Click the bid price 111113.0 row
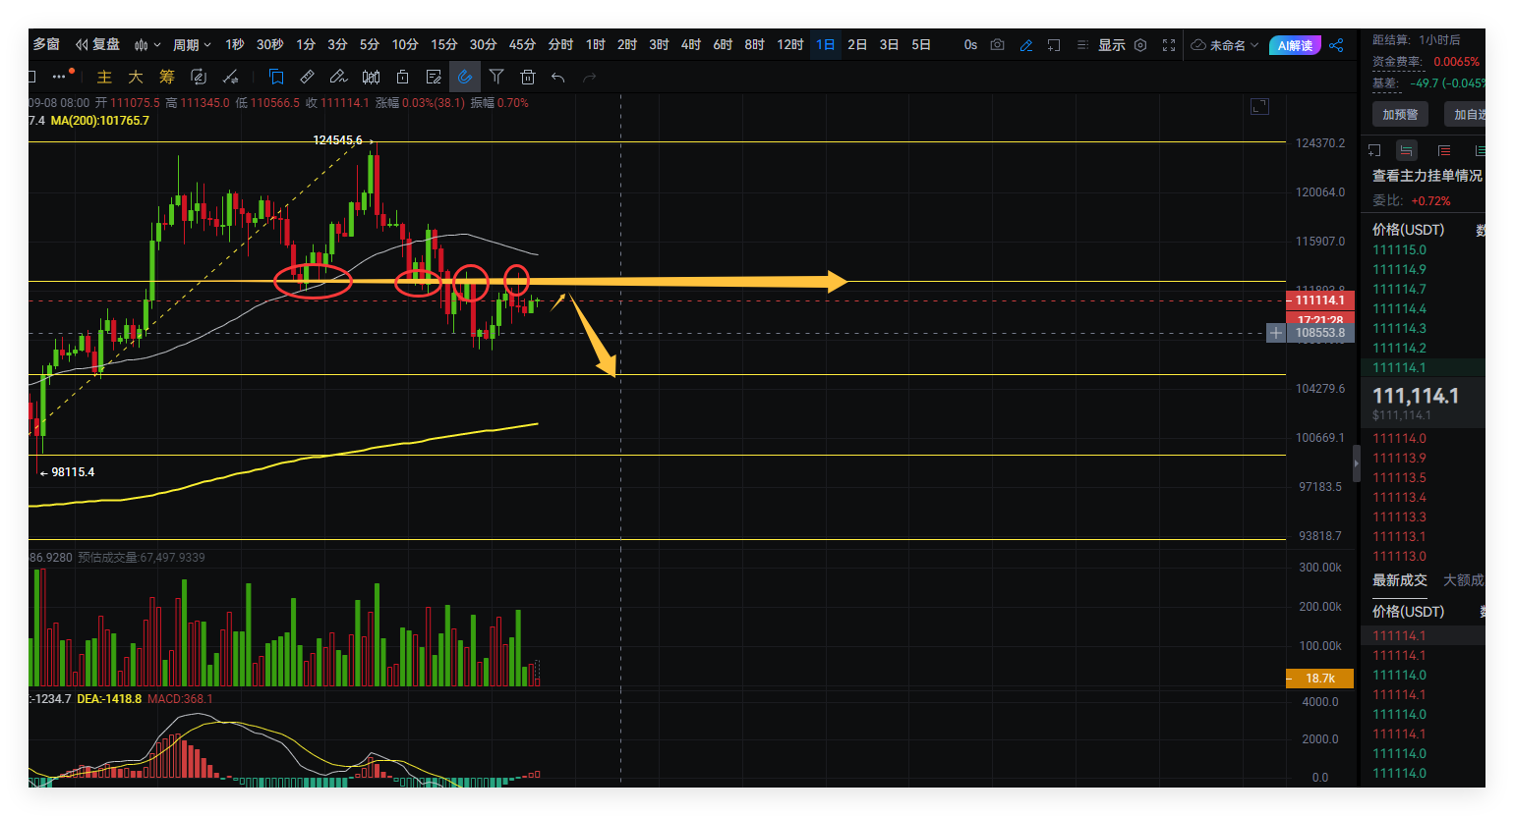This screenshot has width=1514, height=816. coord(1423,557)
